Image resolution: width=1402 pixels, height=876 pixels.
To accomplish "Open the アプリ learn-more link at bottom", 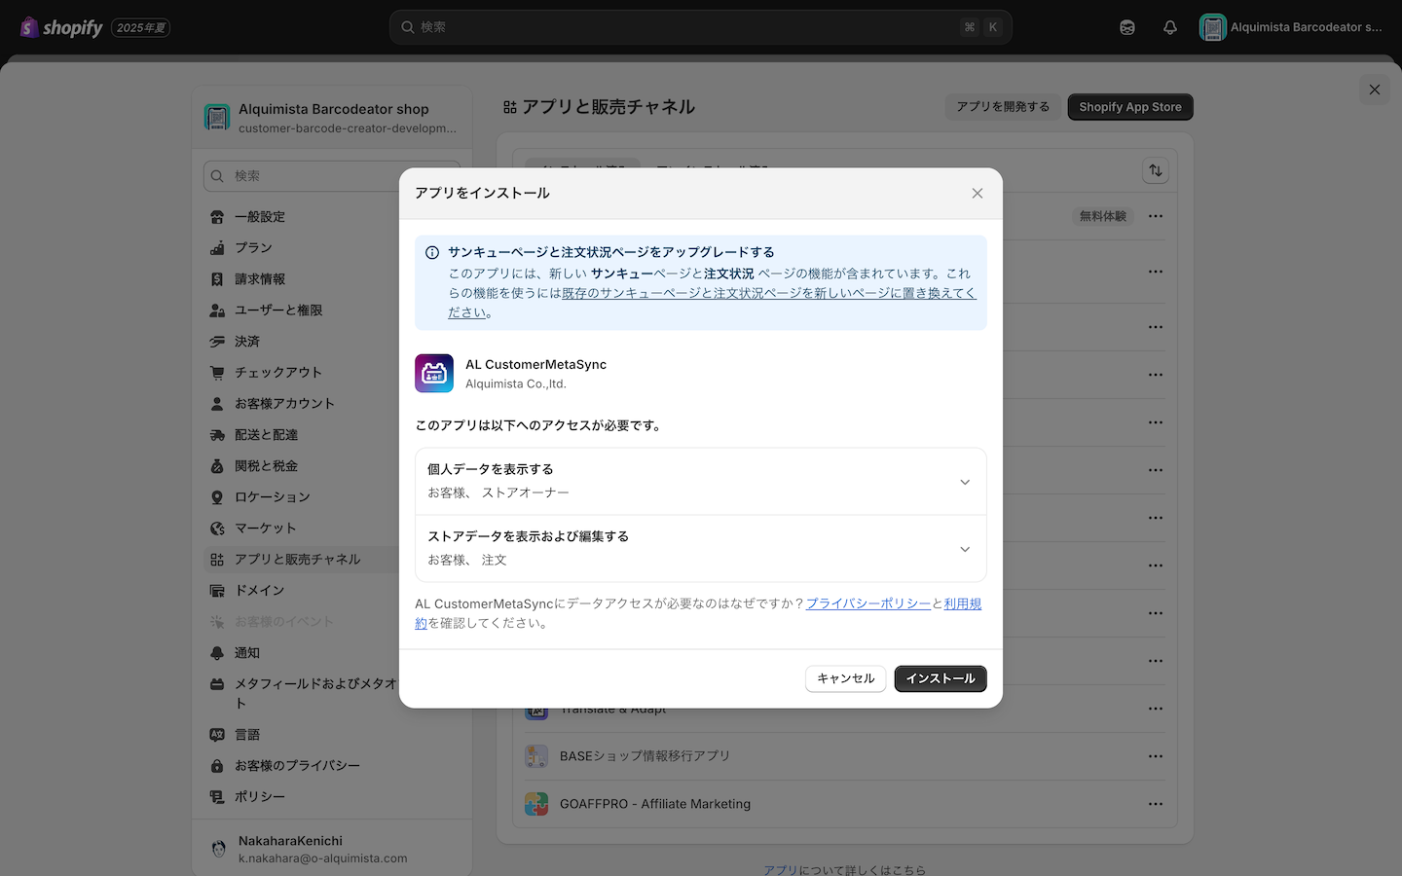I will pyautogui.click(x=780, y=870).
